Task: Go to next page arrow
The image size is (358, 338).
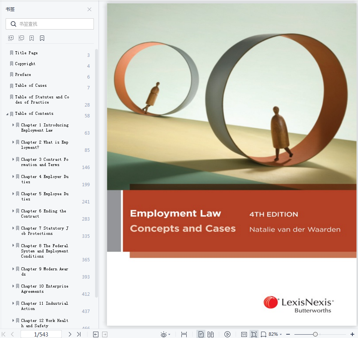Action: [x=70, y=334]
